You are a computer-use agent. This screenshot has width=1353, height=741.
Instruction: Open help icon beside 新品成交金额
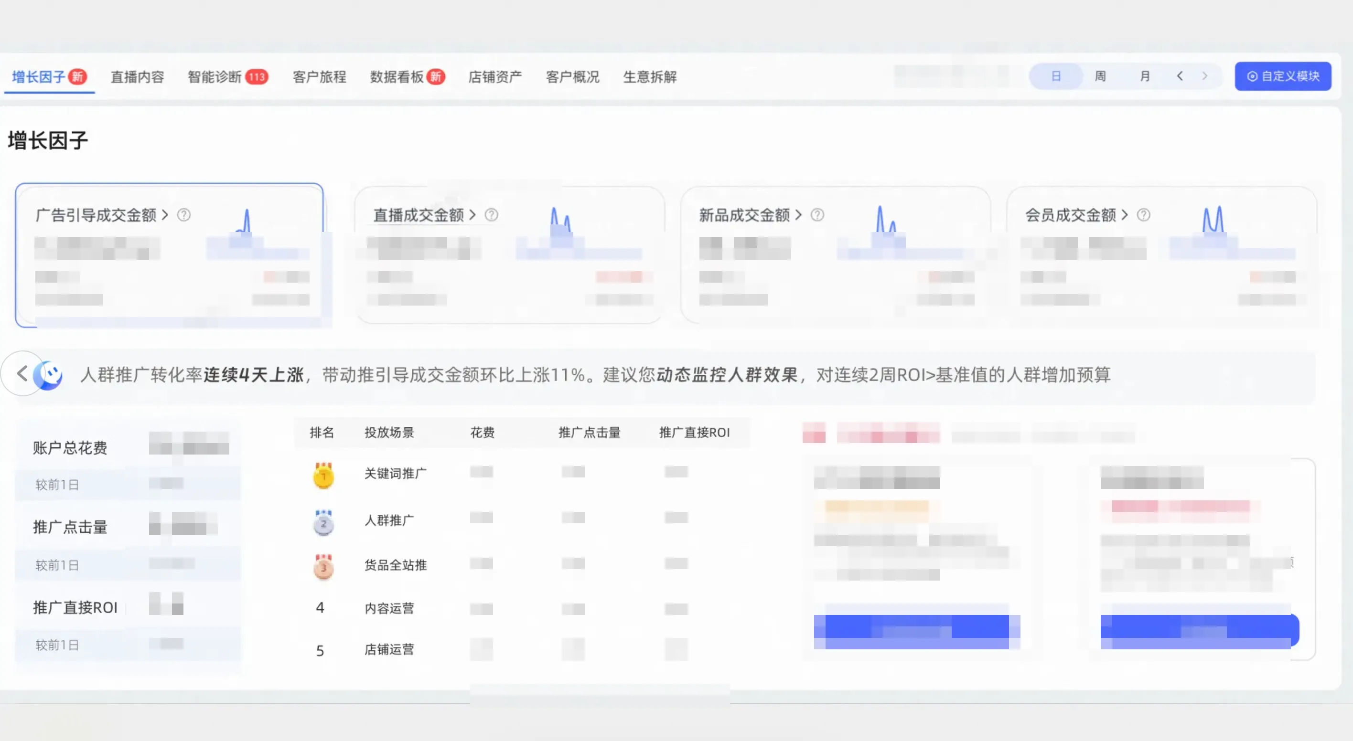(x=817, y=215)
